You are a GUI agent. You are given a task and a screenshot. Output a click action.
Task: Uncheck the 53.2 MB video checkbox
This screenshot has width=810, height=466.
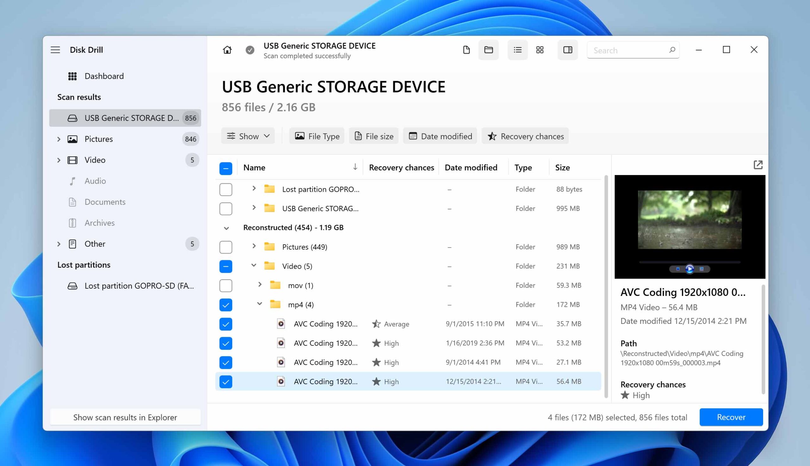point(226,343)
